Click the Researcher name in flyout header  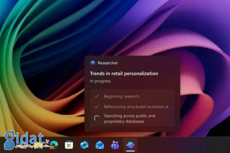click(108, 63)
